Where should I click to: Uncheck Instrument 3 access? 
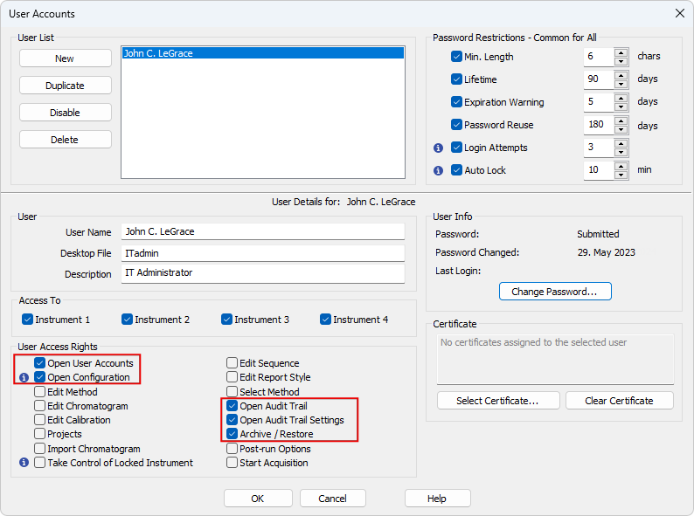click(x=226, y=320)
